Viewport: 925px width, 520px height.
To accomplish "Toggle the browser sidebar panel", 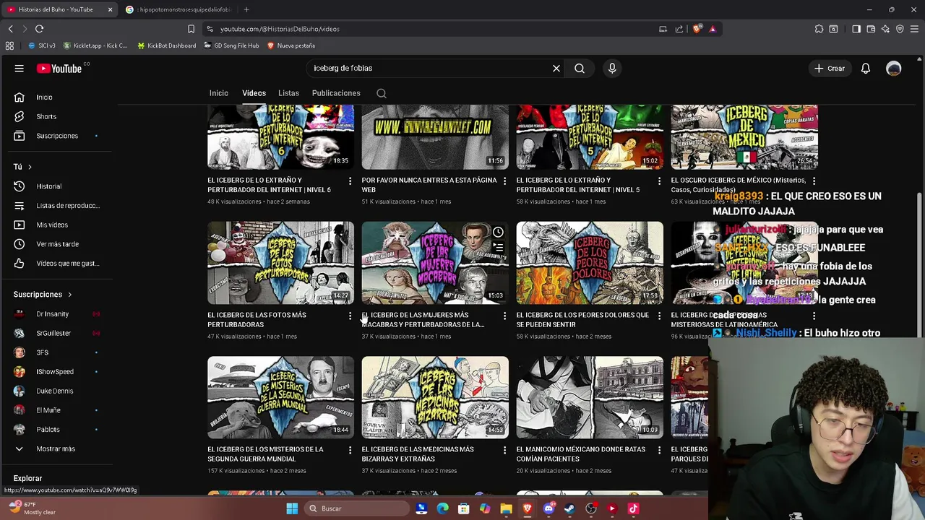I will (856, 29).
